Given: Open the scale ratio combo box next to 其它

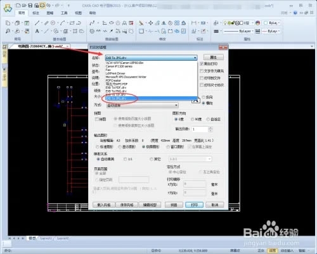Looking at the screenshot, I should [x=190, y=159].
